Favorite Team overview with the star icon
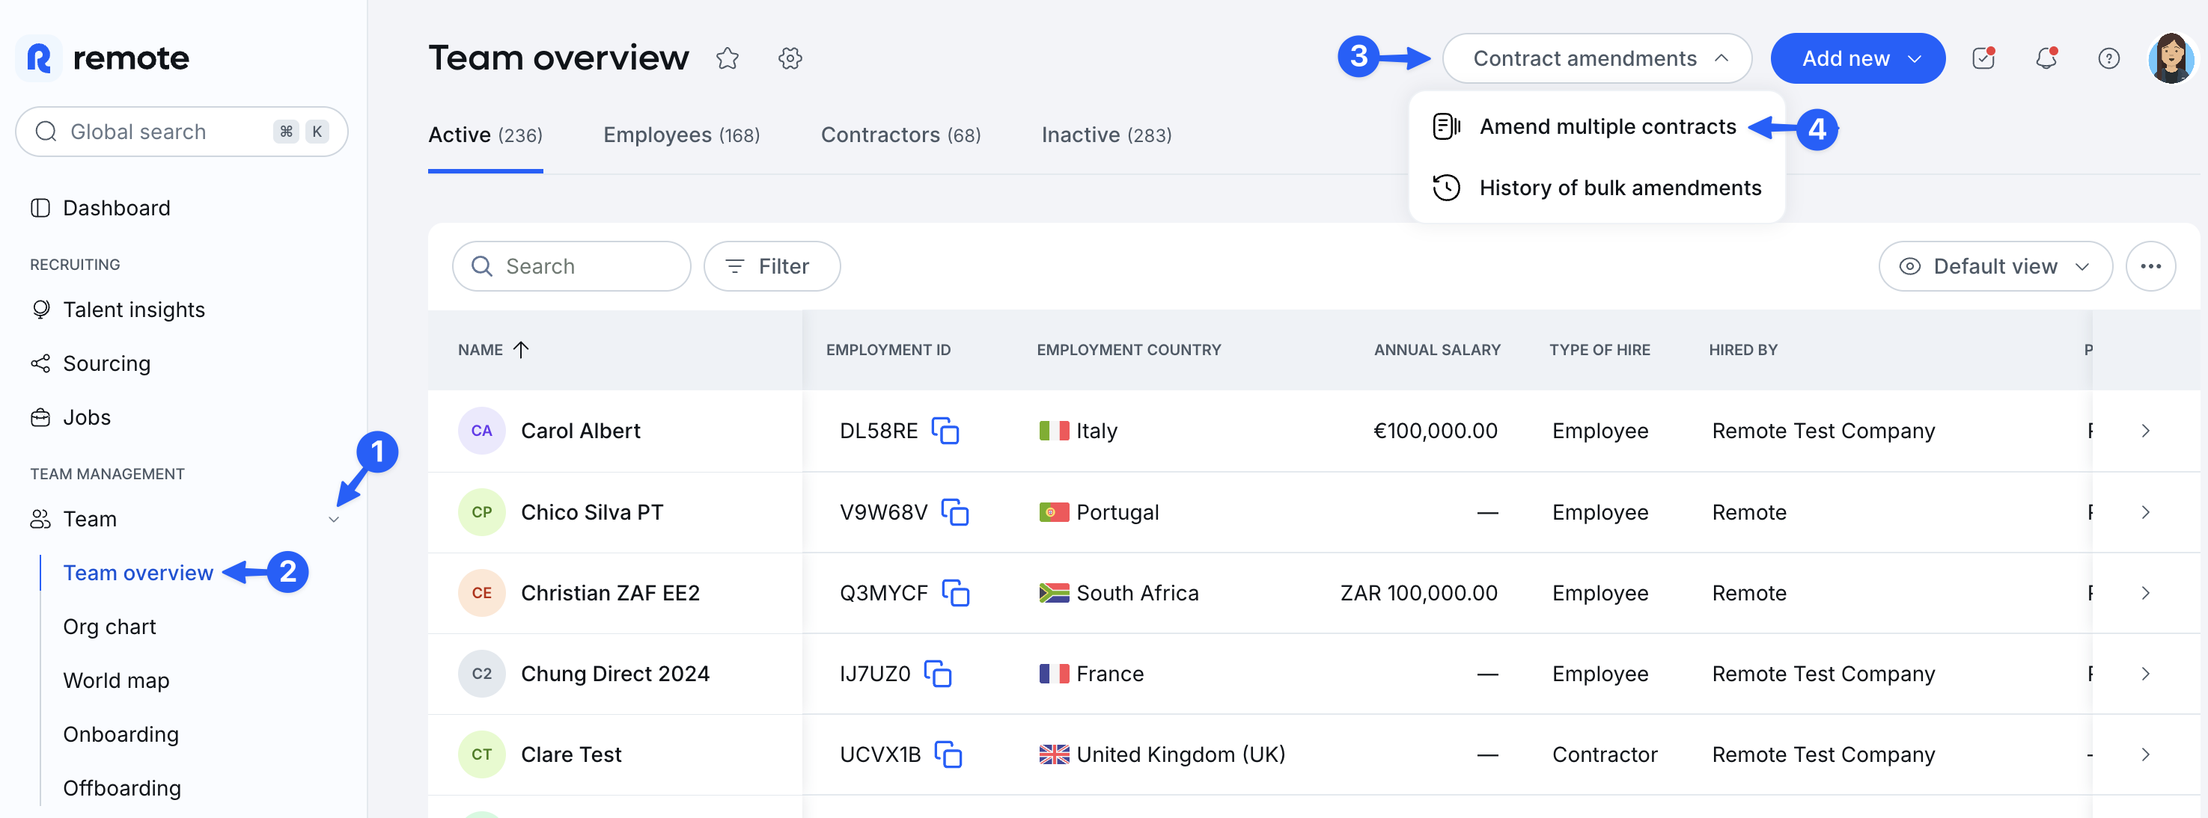Screen dimensions: 2208x818 (727, 58)
